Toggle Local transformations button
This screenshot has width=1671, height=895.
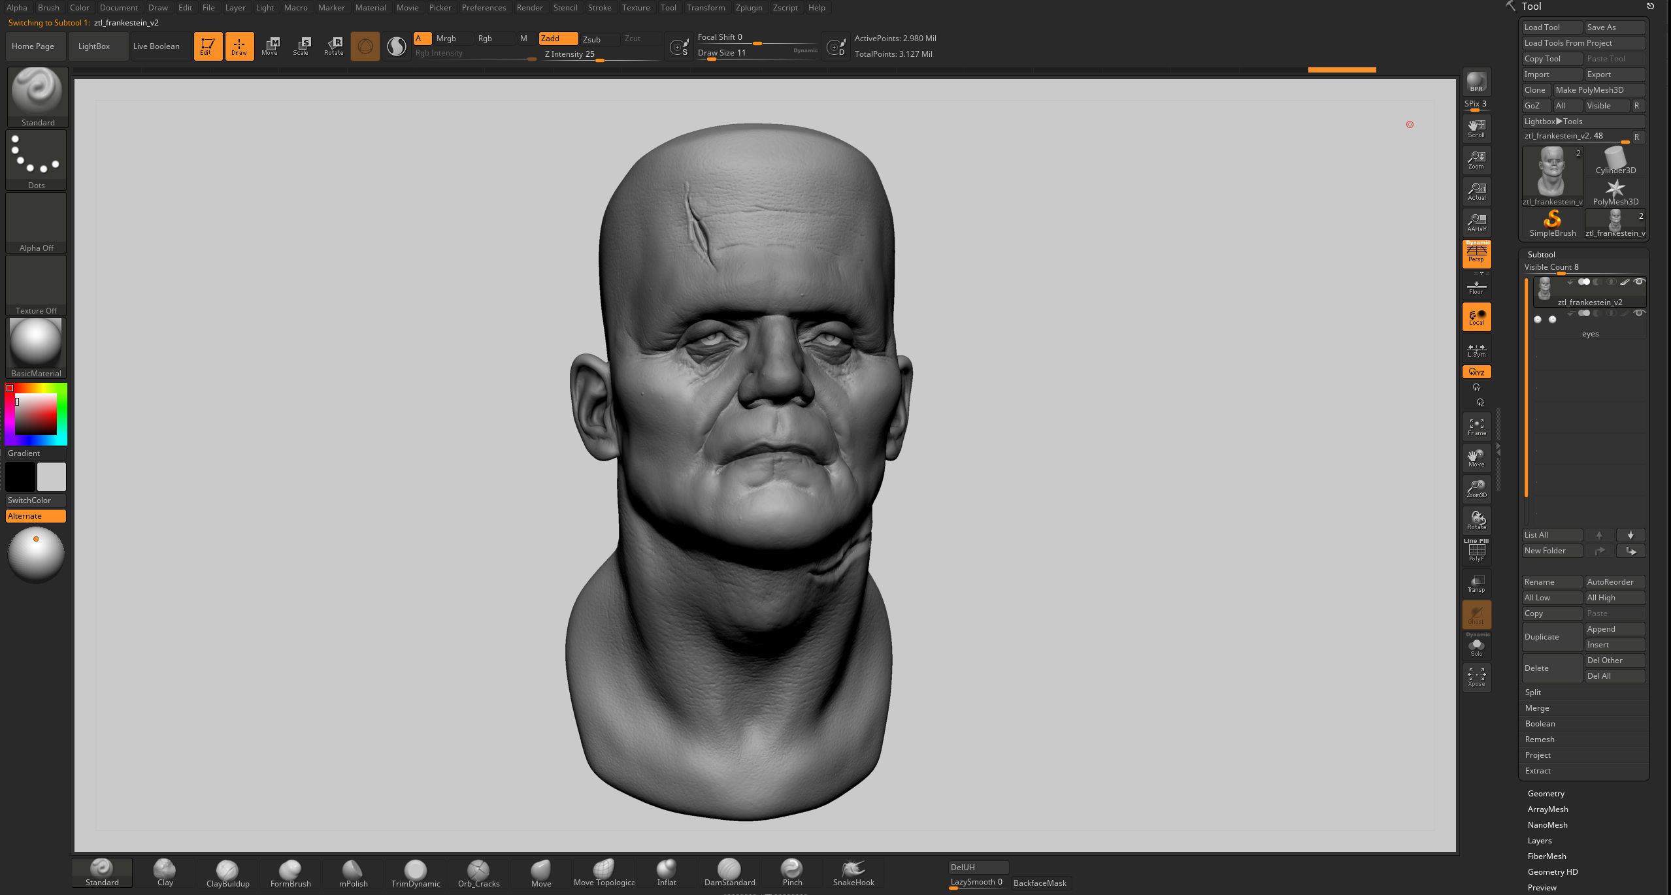tap(1476, 317)
